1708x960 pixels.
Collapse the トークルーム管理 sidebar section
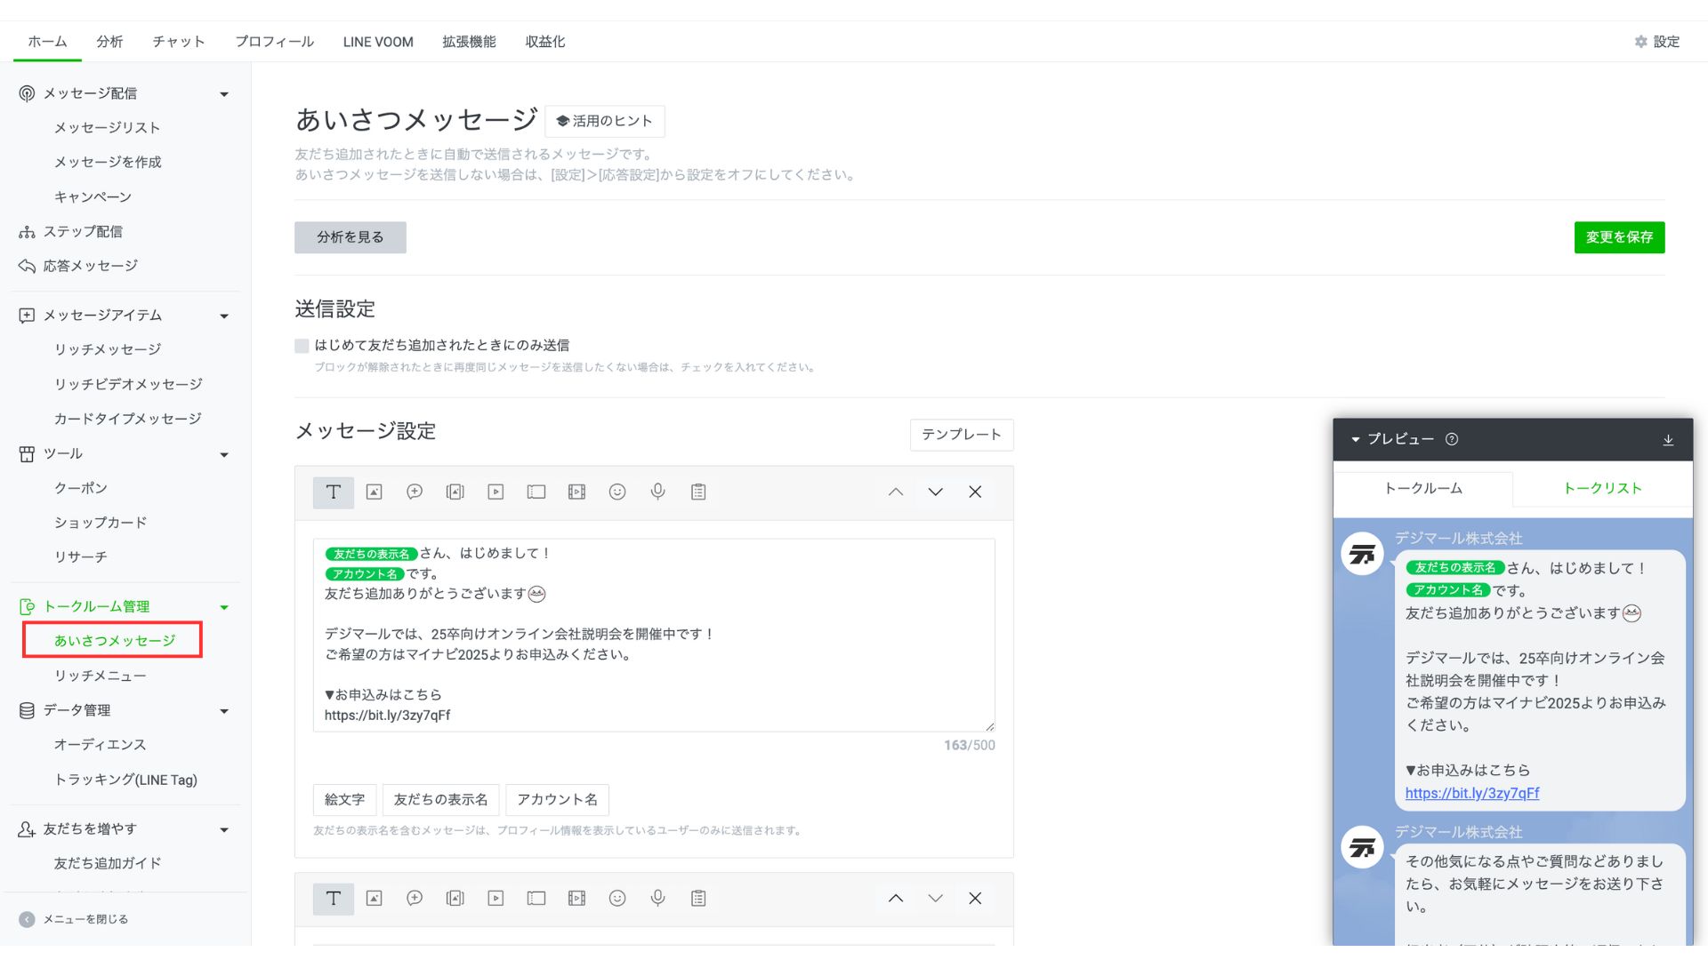[x=224, y=608]
